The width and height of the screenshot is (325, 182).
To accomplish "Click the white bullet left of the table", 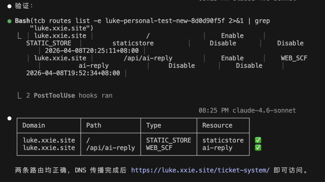I will (x=9, y=118).
